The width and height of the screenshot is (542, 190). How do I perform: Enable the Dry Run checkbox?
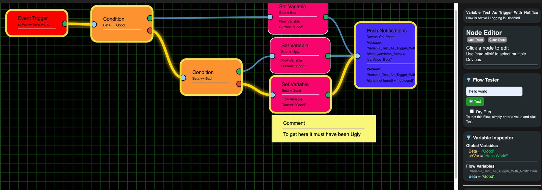pos(472,111)
